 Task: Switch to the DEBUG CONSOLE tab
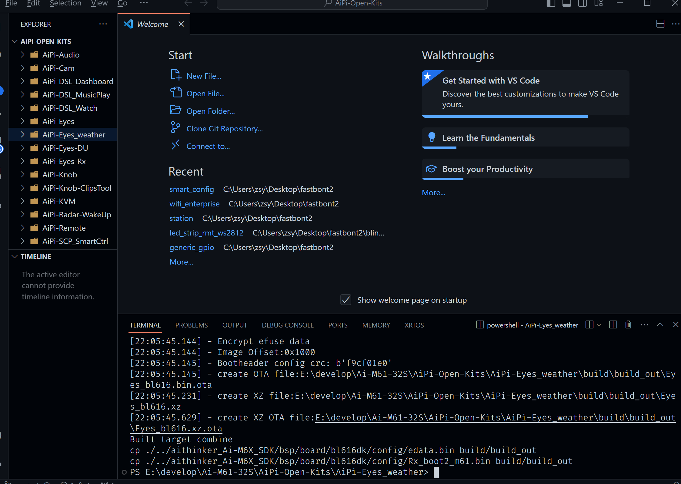288,325
